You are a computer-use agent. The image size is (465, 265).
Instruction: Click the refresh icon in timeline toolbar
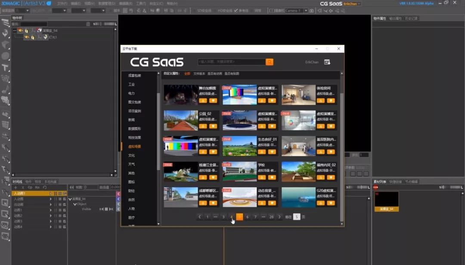(45, 187)
